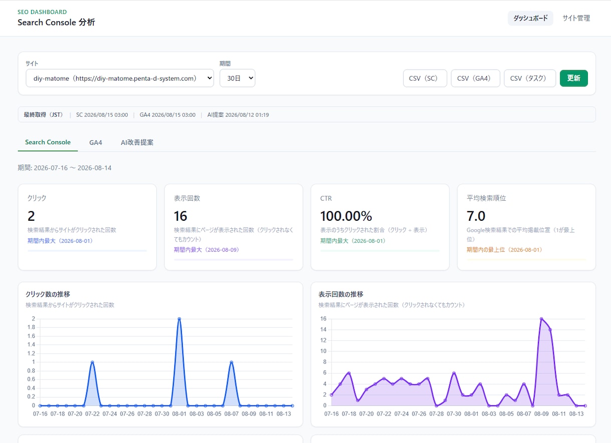611x443 pixels.
Task: Expand the 30日 period dropdown
Action: click(237, 78)
